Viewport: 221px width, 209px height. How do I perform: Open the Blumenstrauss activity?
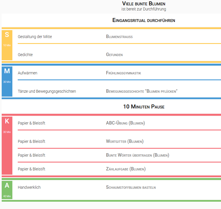pyautogui.click(x=119, y=37)
